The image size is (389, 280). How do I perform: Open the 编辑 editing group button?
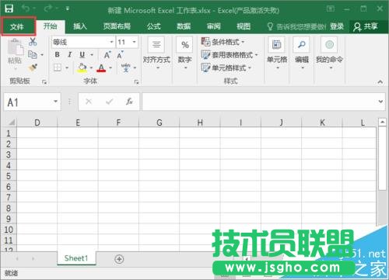click(x=302, y=54)
